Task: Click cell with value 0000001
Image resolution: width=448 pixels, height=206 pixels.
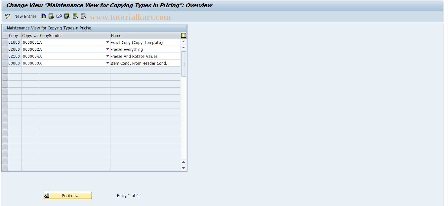Action: tap(30, 42)
